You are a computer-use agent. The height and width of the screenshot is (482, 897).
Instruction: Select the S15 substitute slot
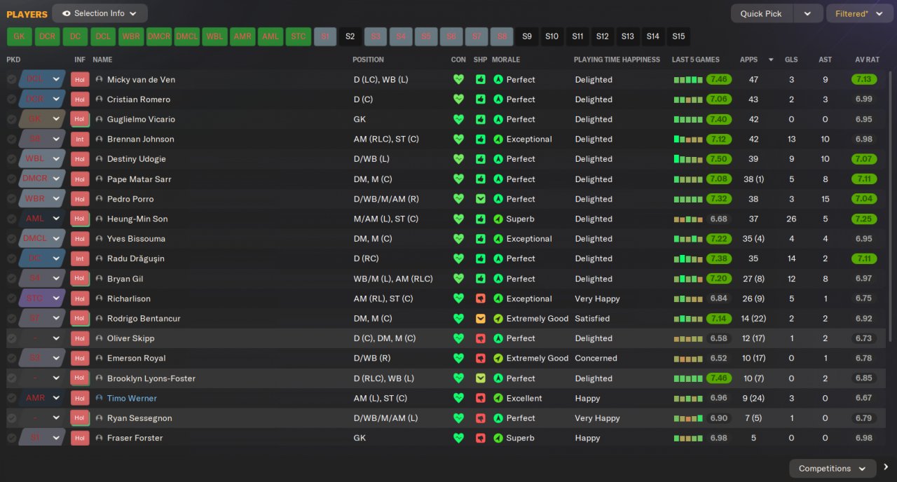(678, 36)
